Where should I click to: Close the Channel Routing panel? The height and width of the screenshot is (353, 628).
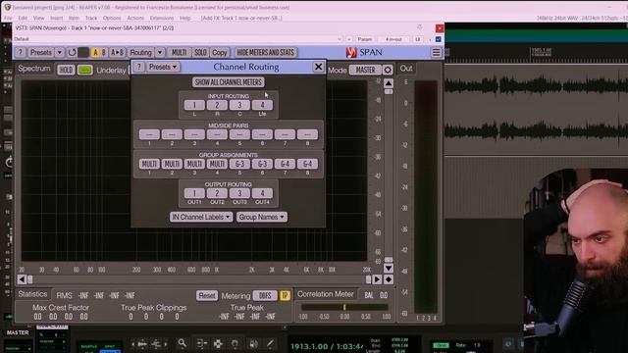318,67
